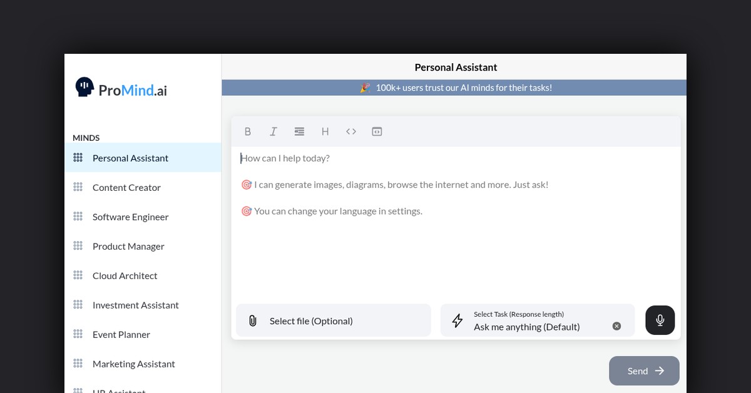Clear the selected task with the X icon
The image size is (751, 393).
[616, 326]
